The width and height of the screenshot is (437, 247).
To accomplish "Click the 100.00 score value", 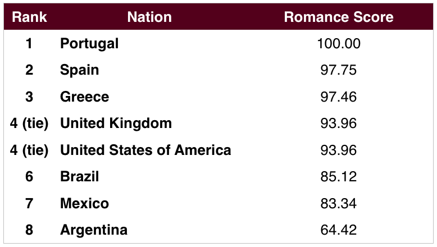I will coord(339,44).
